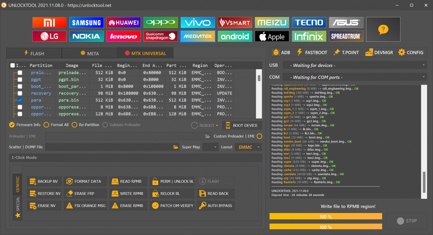Select the MTK UNIVERSAL tab

pos(146,53)
